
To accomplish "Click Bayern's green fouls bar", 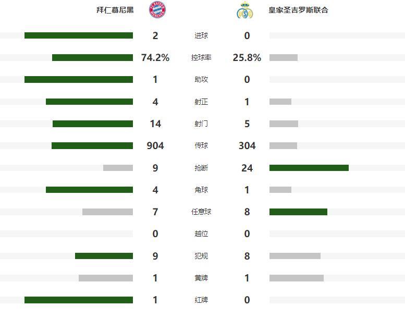I will pyautogui.click(x=104, y=256).
